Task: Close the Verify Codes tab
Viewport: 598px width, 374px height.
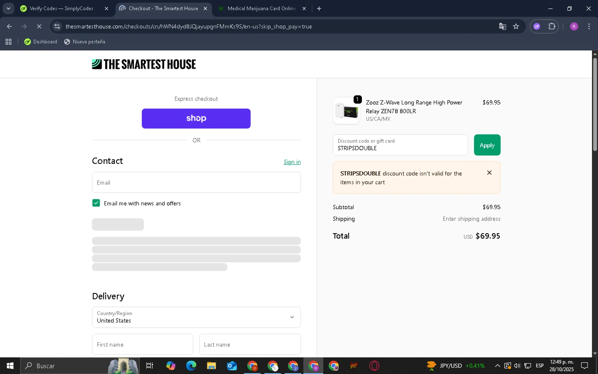Action: [106, 8]
